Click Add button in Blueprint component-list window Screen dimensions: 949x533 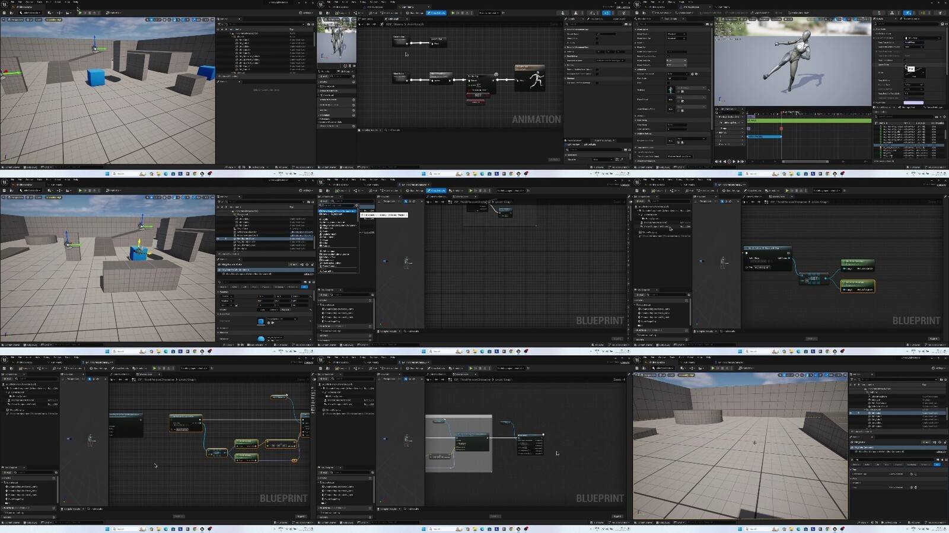pyautogui.click(x=323, y=201)
